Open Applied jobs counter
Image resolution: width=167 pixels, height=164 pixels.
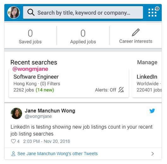83,36
